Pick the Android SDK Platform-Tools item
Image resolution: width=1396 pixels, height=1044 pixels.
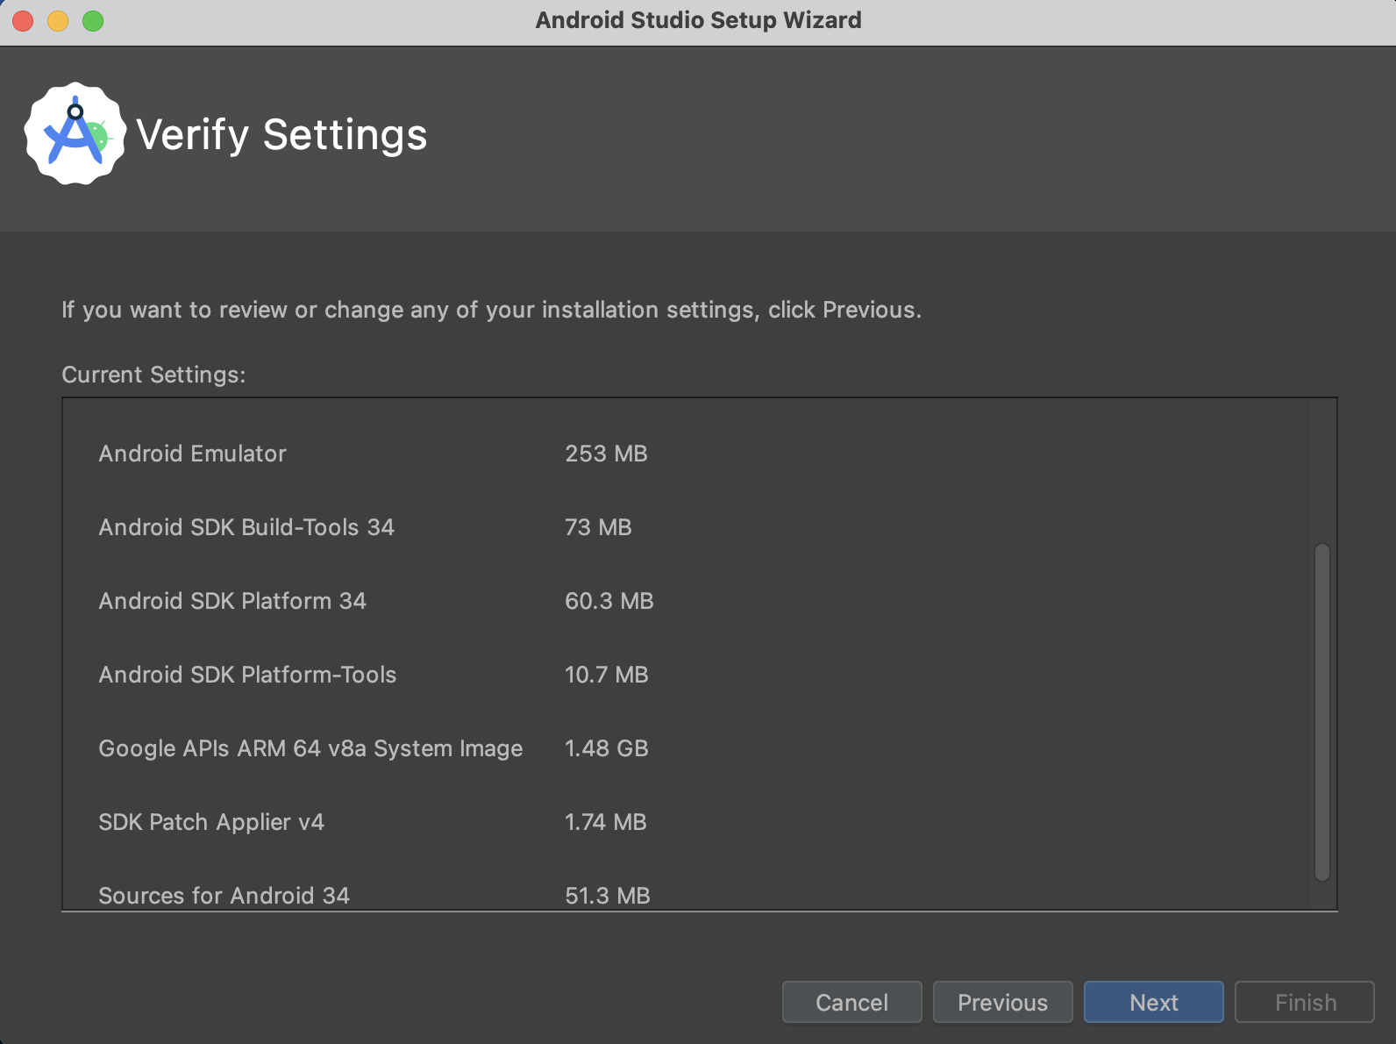247,675
